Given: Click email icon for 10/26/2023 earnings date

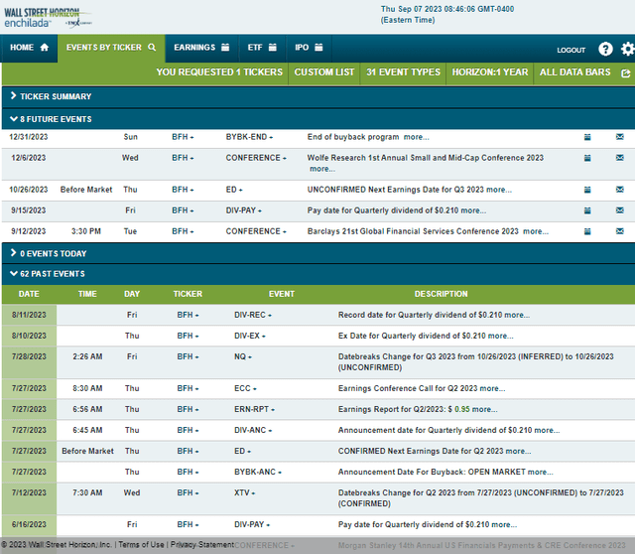Looking at the screenshot, I should (619, 189).
